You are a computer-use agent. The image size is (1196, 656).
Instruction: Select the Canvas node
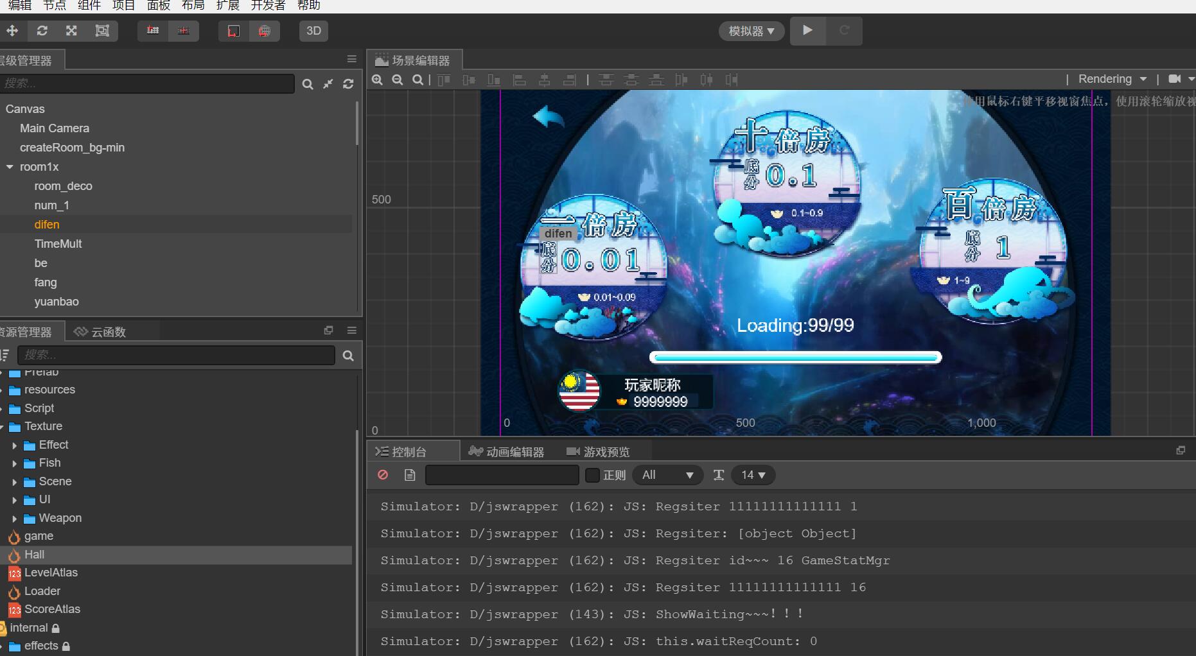click(x=25, y=109)
